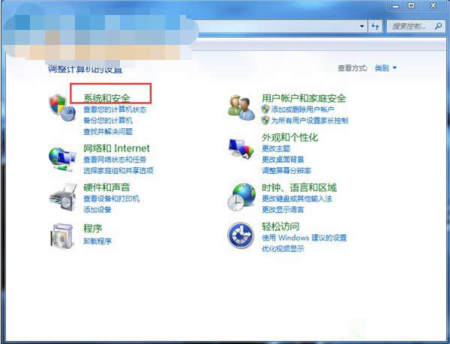Open 网络和 Internet category heading
Screen dimensions: 450x344
click(116, 148)
